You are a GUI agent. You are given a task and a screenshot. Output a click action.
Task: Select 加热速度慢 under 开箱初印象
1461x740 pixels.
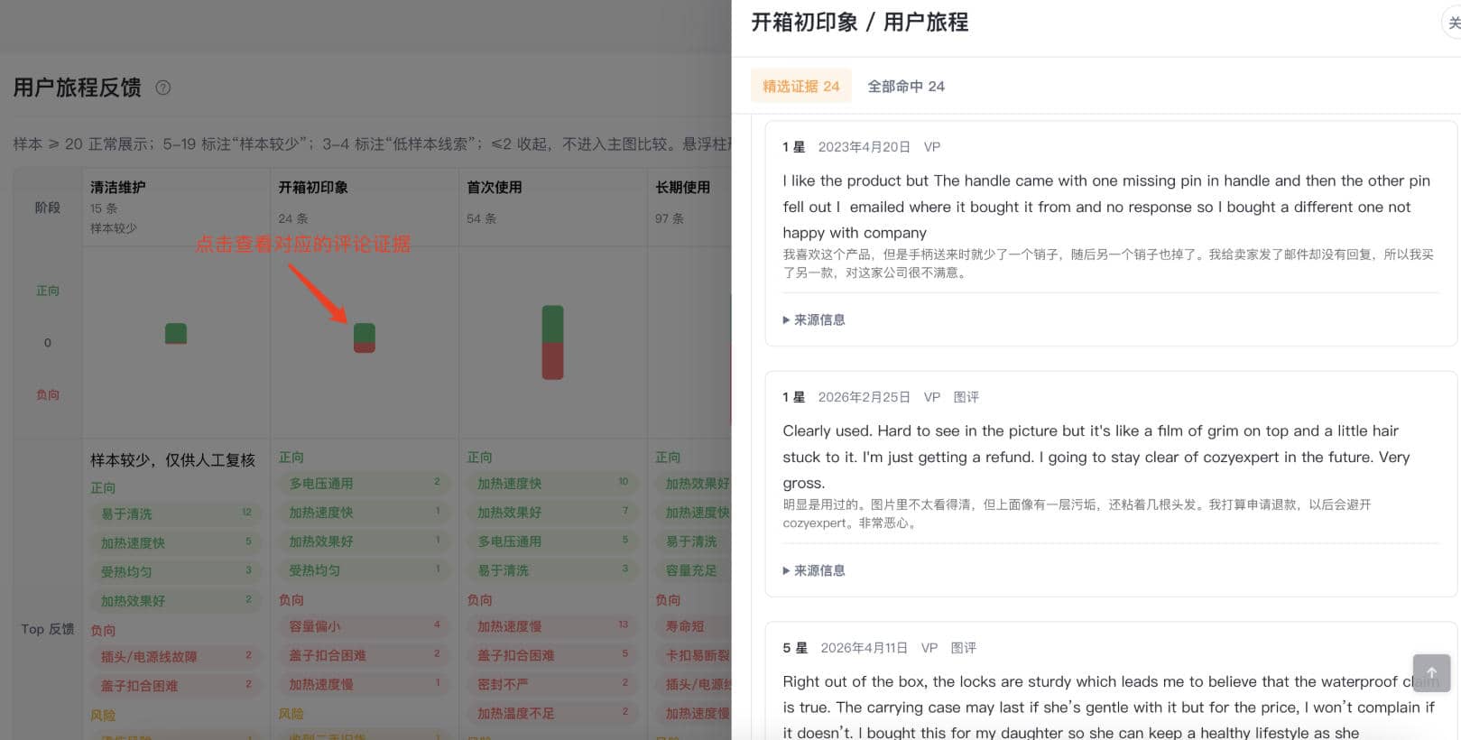point(363,684)
